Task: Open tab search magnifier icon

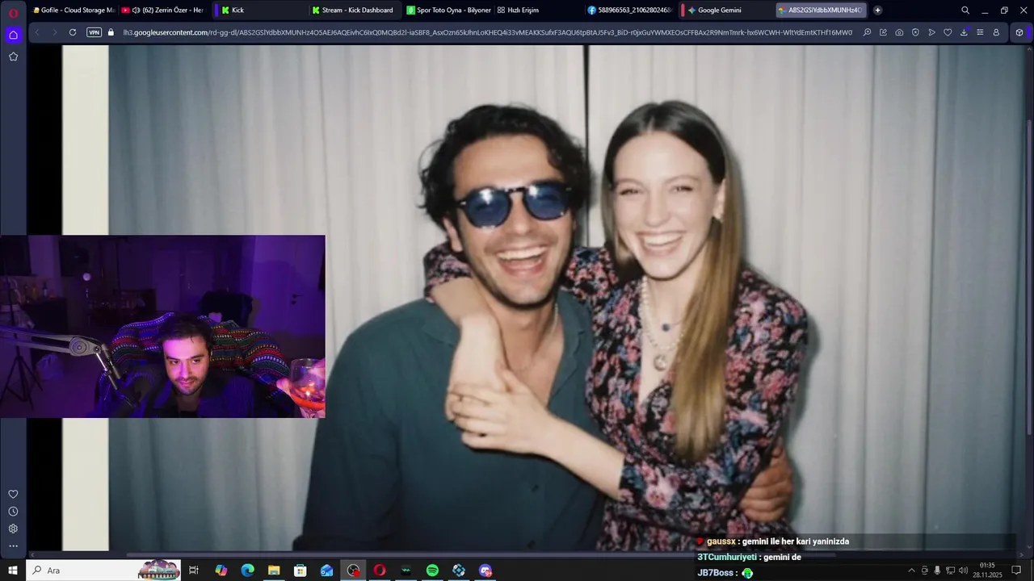Action: point(965,10)
